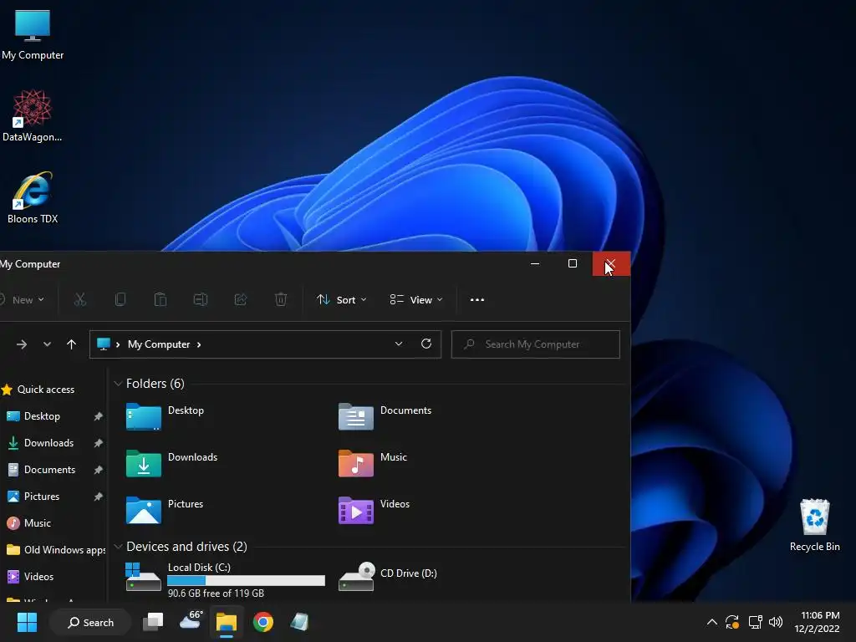Screen dimensions: 856x642
Task: Click My Computer in the address bar
Action: pos(159,344)
